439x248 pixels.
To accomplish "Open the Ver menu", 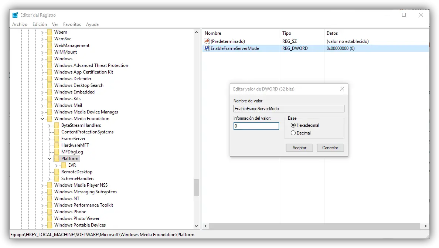I will tap(55, 24).
